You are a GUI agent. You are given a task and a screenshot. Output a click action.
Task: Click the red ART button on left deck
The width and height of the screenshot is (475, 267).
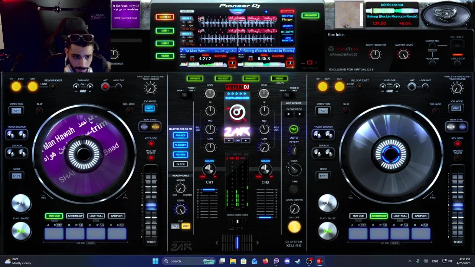[105, 86]
